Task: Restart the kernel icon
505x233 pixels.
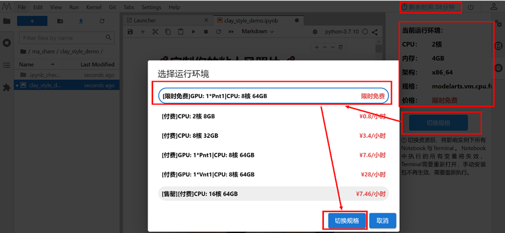Action: tap(218, 32)
